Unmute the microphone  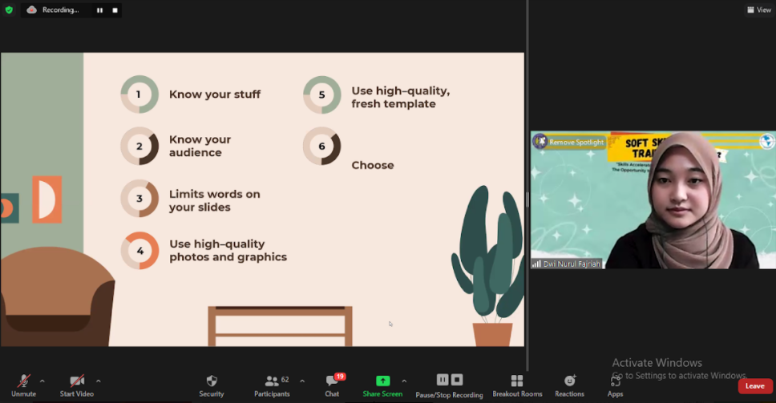click(x=23, y=381)
